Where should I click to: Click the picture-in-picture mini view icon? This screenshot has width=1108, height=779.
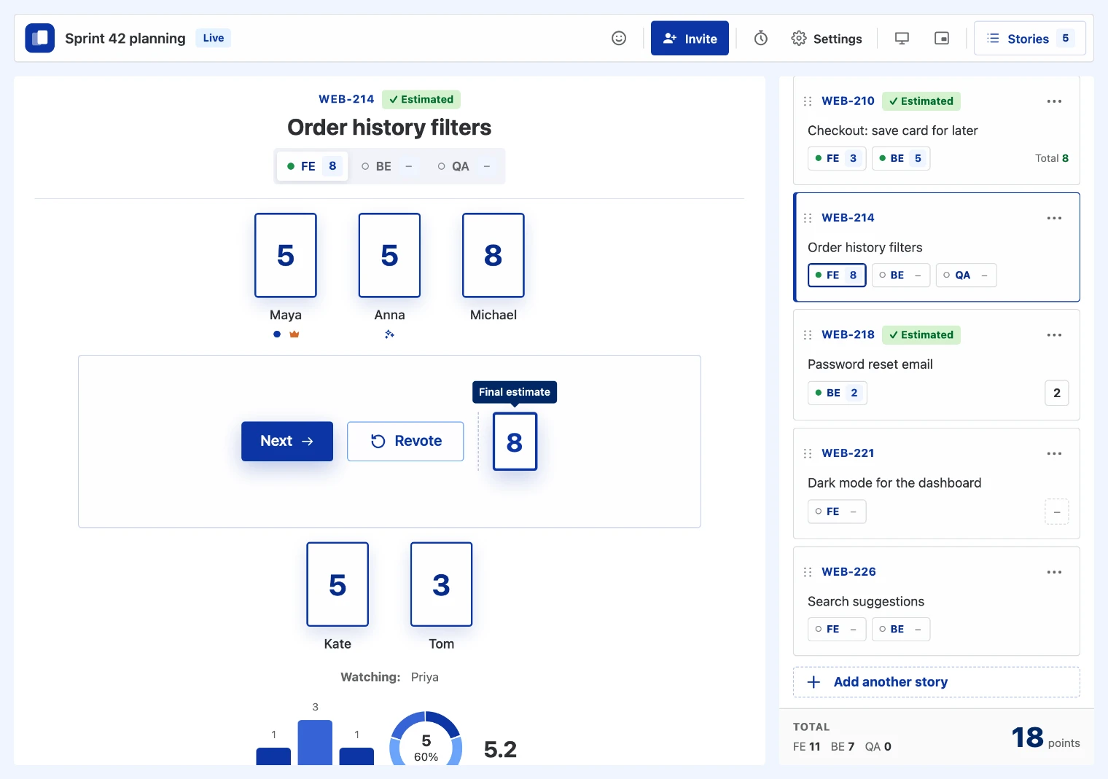942,38
